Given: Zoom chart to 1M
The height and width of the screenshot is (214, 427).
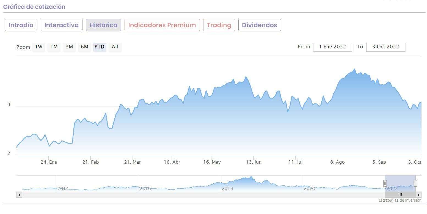Looking at the screenshot, I should coord(54,47).
